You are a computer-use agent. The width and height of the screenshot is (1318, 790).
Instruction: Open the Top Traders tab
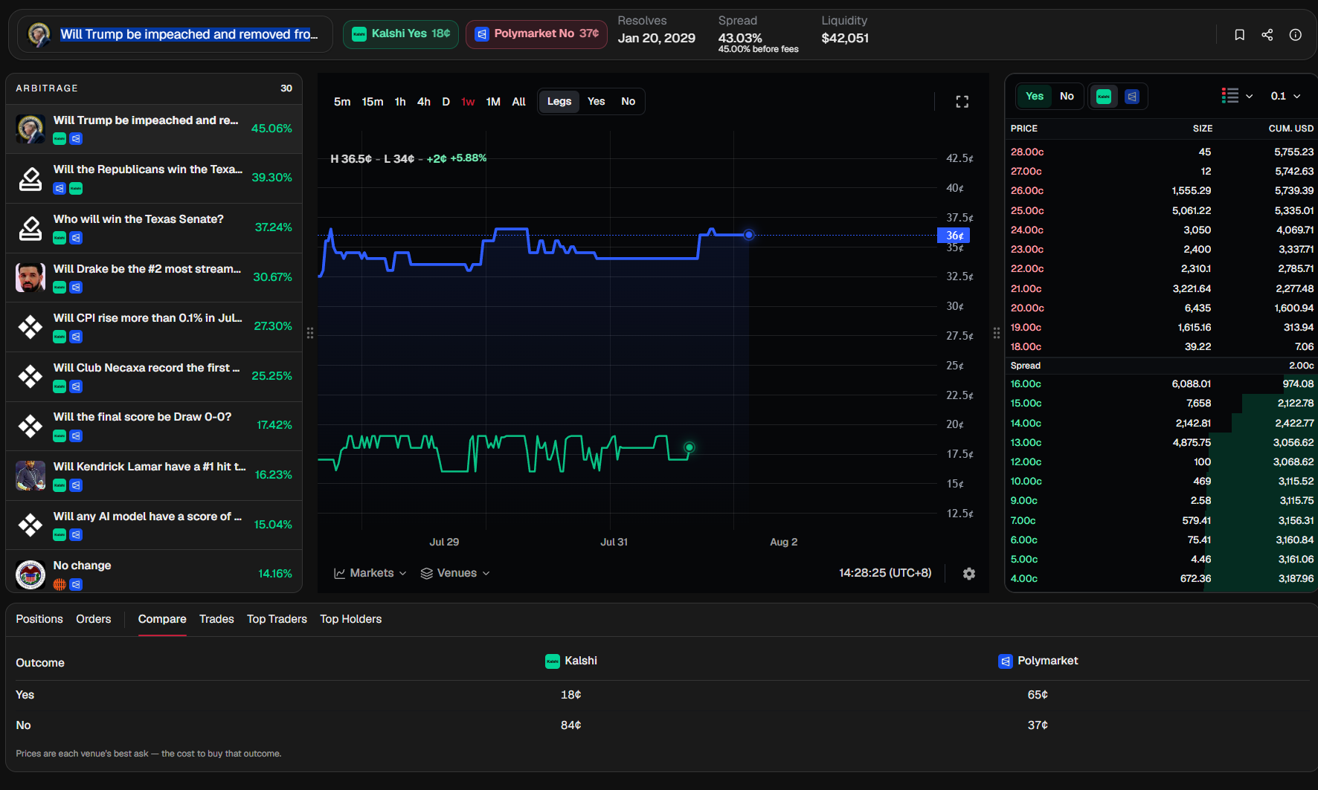pyautogui.click(x=277, y=620)
